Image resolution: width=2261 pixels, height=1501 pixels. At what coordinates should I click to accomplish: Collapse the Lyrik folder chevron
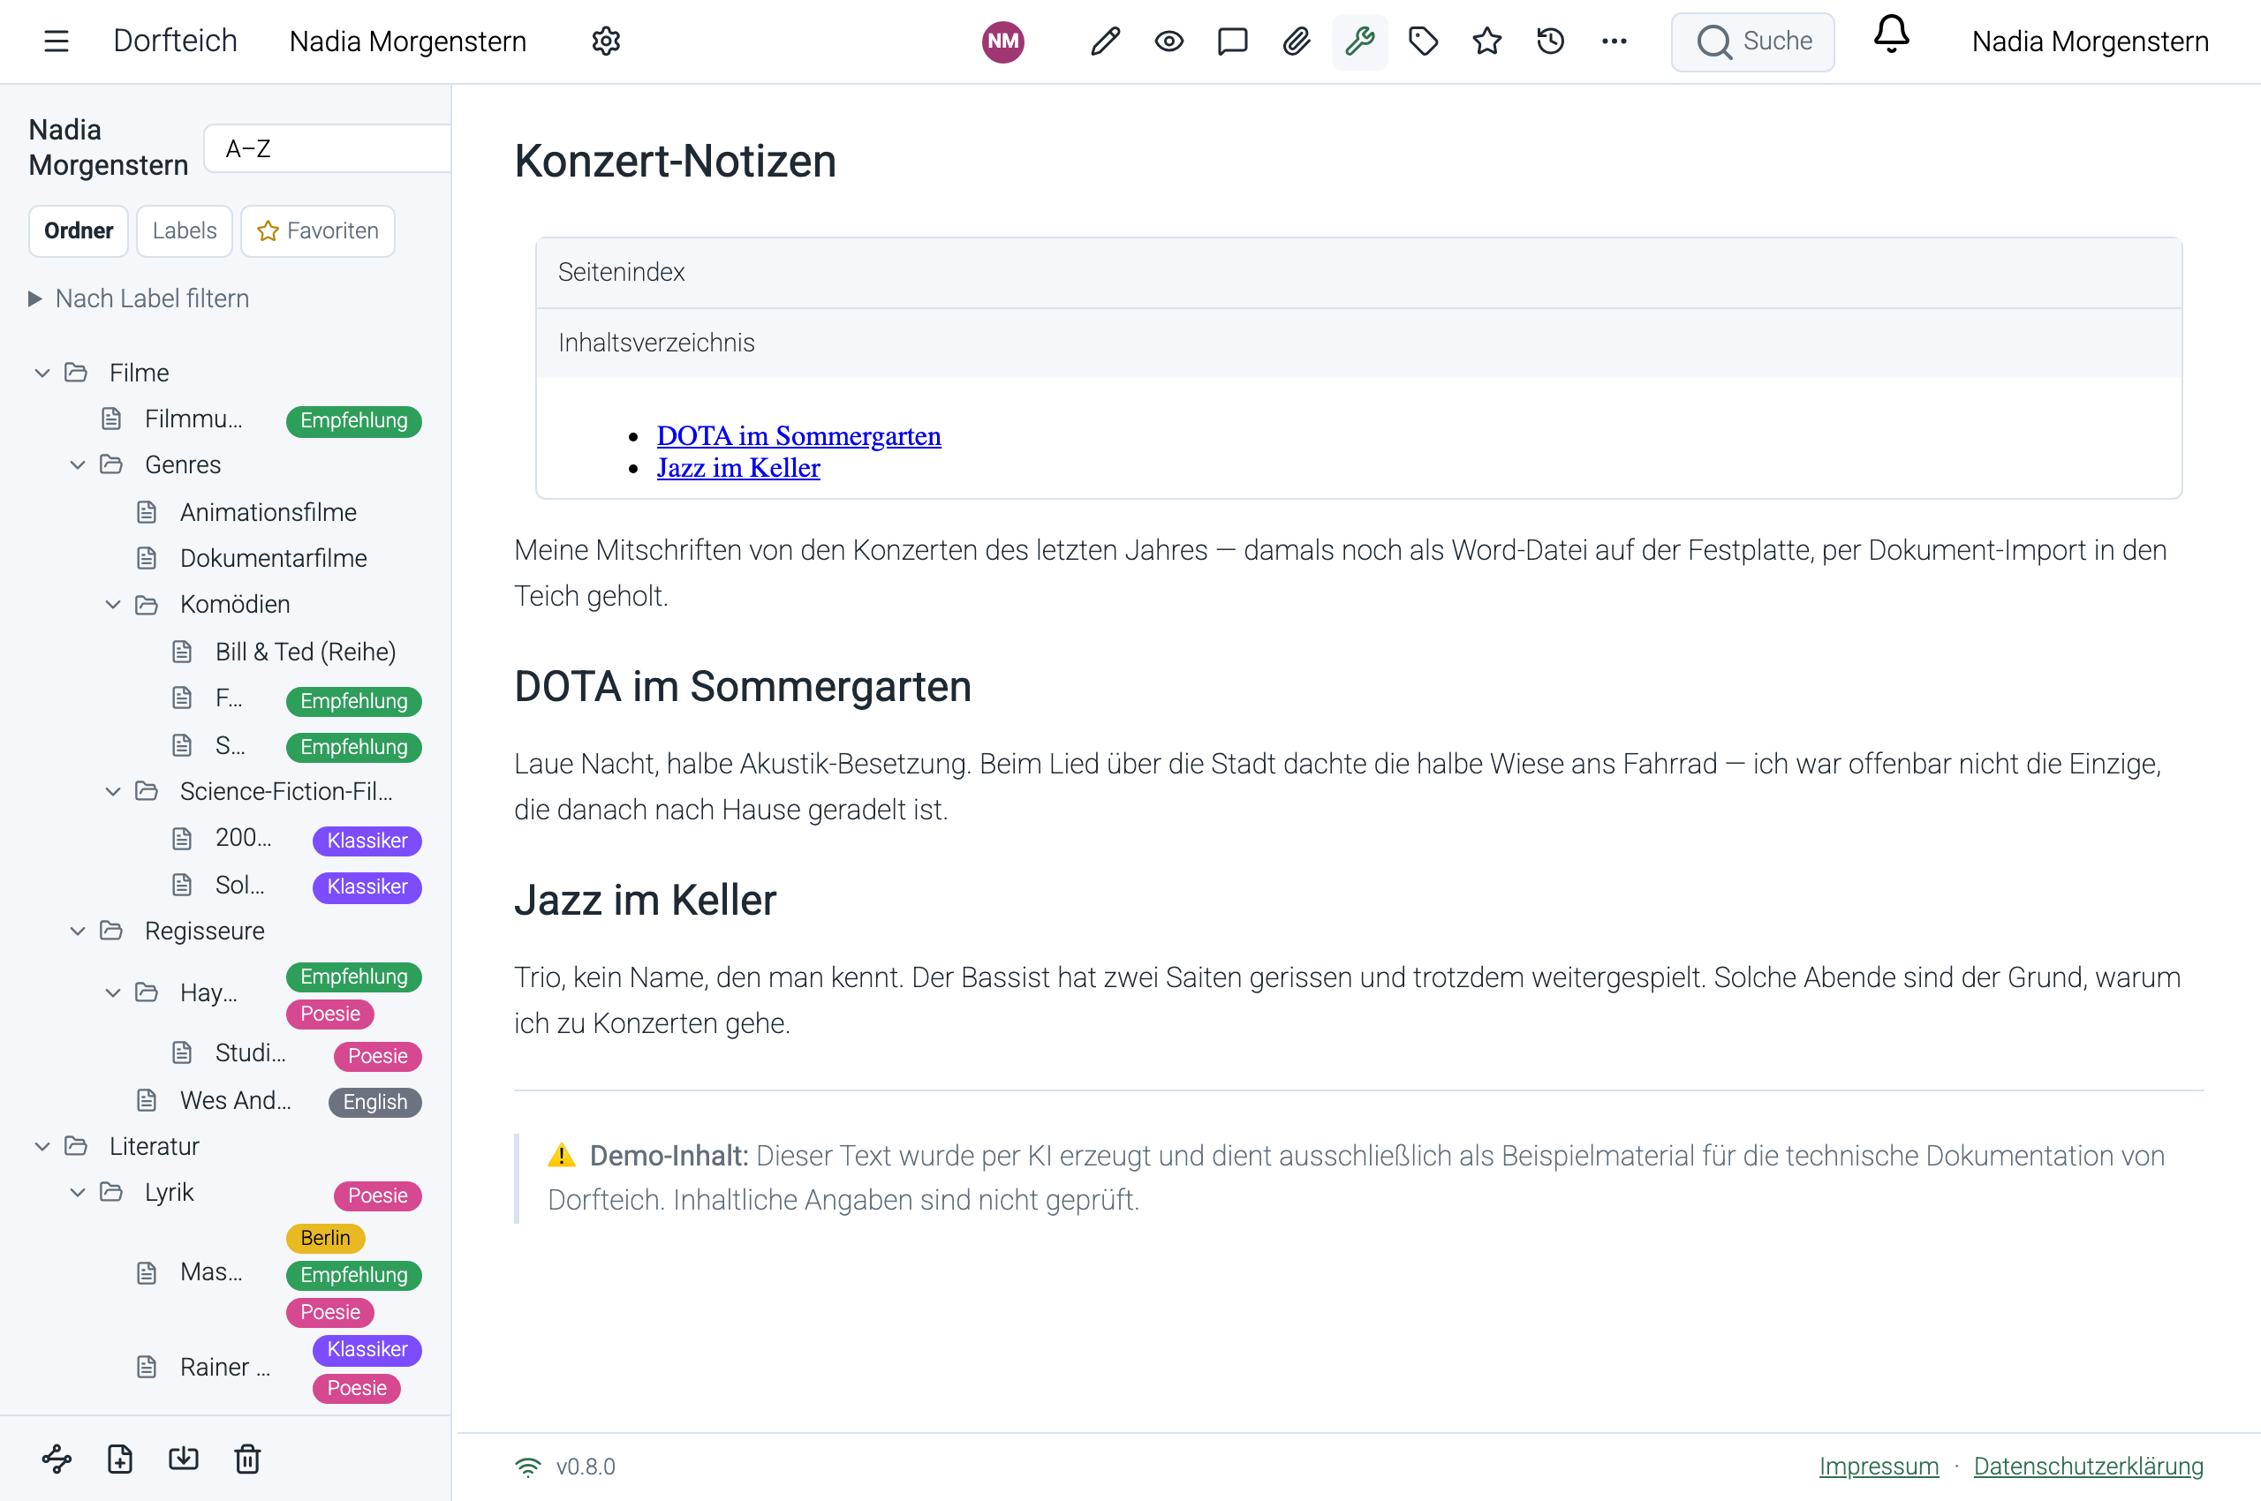click(78, 1192)
